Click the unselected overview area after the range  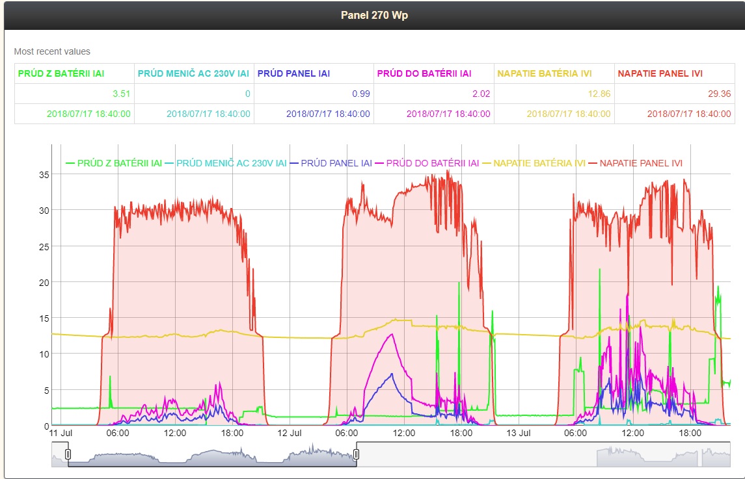(x=543, y=454)
